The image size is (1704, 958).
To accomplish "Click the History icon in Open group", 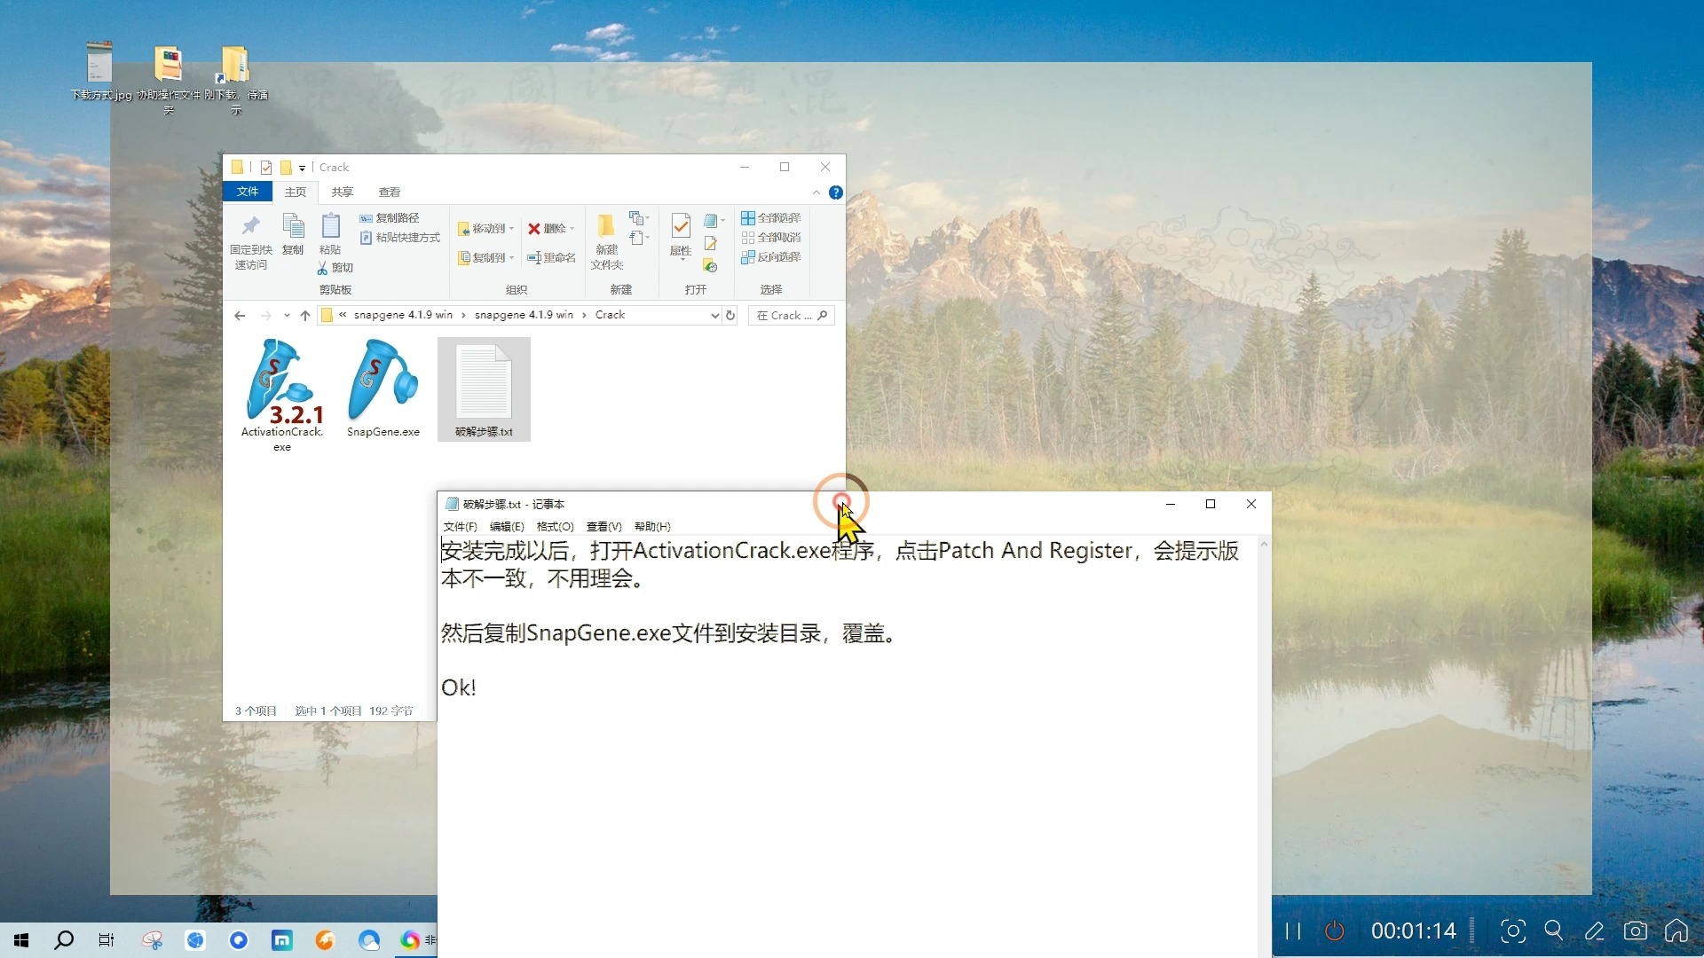I will coord(710,265).
